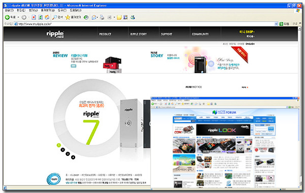The height and width of the screenshot is (193, 305).
Task: Click the History icon in toolbar
Action: click(86, 17)
